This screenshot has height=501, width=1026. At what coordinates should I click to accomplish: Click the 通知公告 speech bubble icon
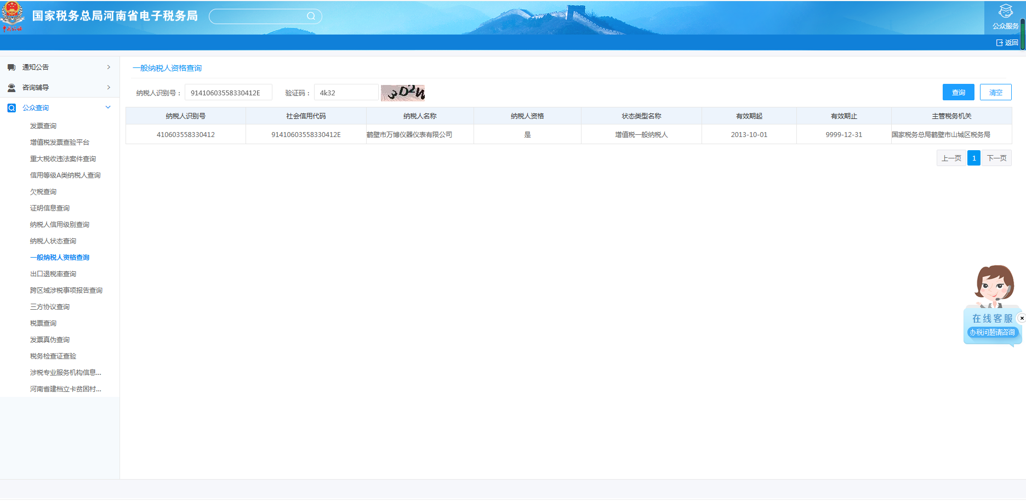click(x=11, y=67)
